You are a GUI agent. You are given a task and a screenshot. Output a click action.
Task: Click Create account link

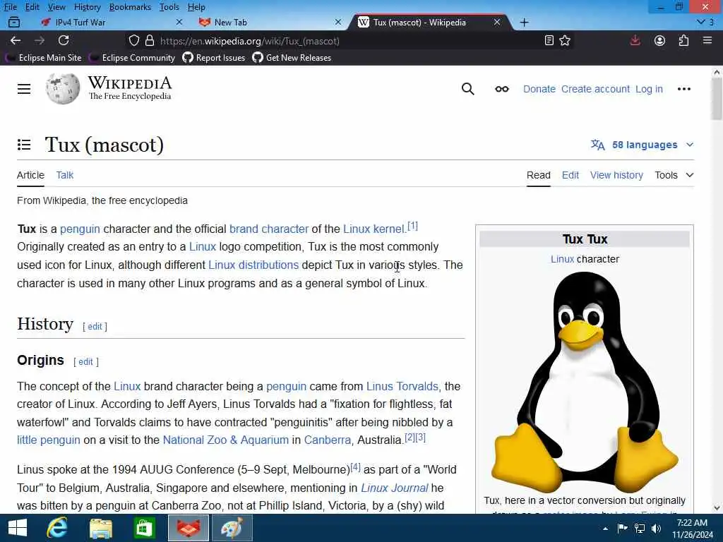coord(595,89)
